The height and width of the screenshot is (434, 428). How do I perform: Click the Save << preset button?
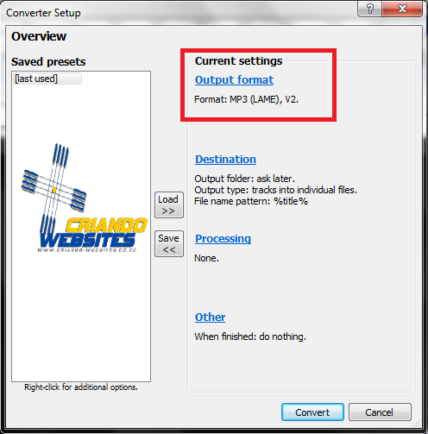click(x=169, y=244)
